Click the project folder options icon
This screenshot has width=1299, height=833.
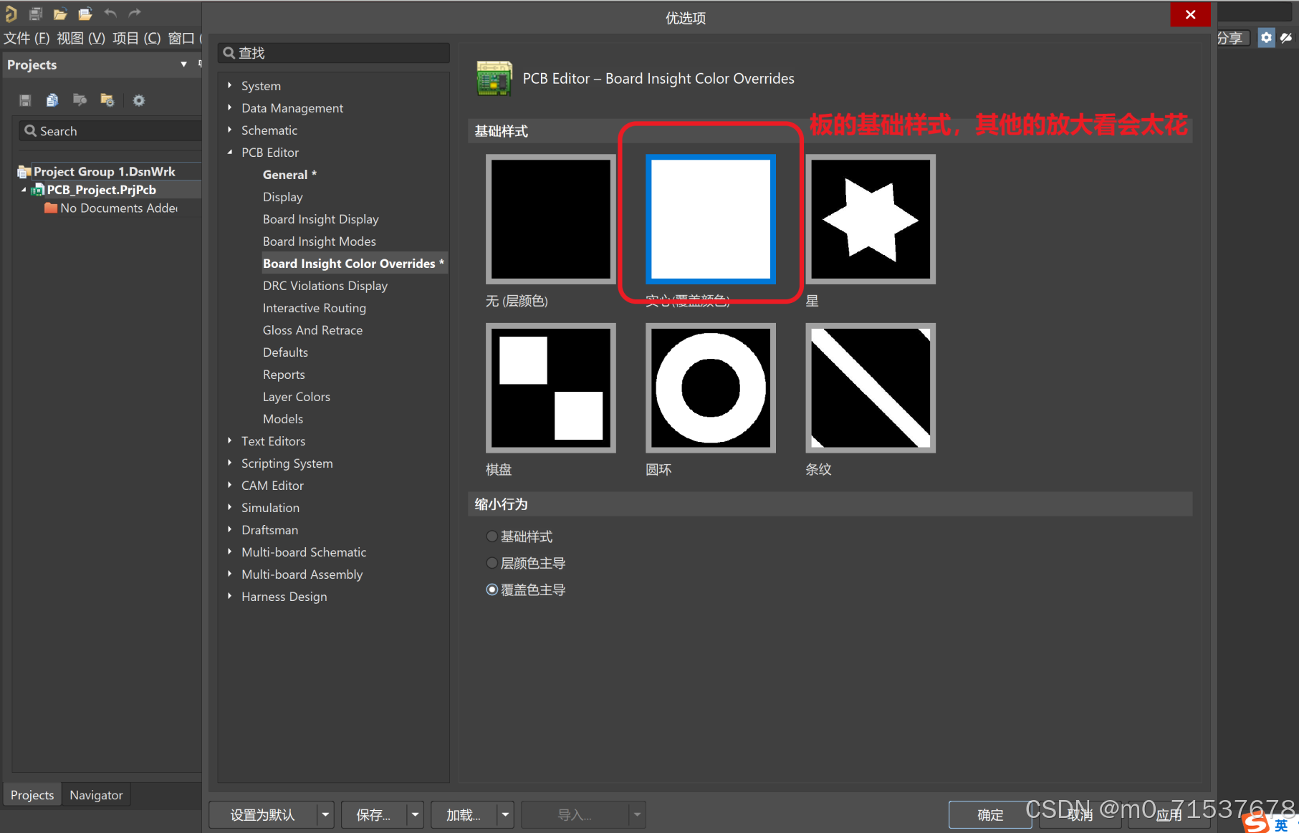(x=107, y=100)
